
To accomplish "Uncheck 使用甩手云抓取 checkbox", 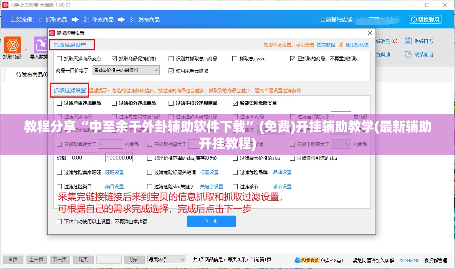I will (171, 71).
